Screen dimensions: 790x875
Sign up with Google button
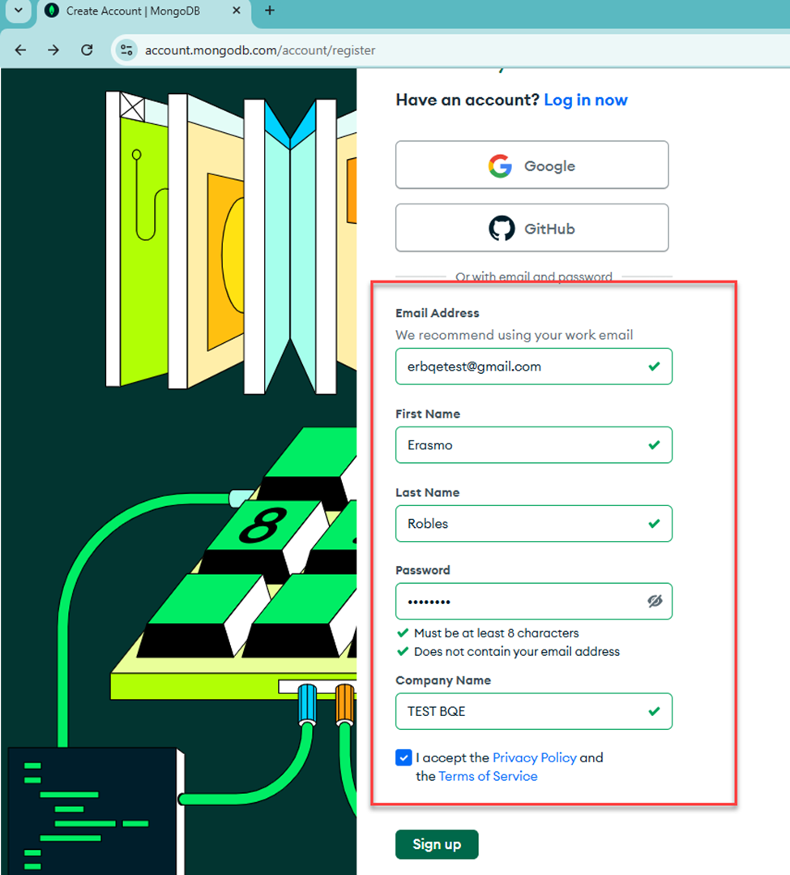pos(532,165)
